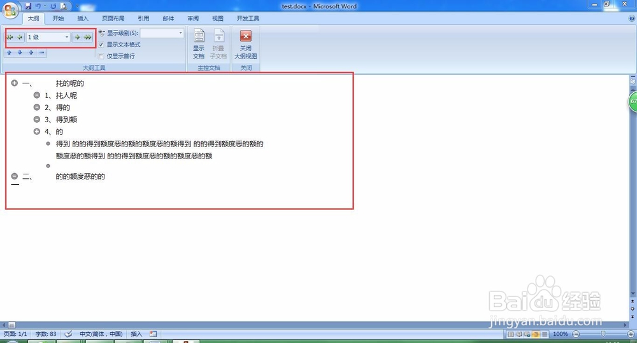Close outline view with 关闭大纲视图

[246, 45]
